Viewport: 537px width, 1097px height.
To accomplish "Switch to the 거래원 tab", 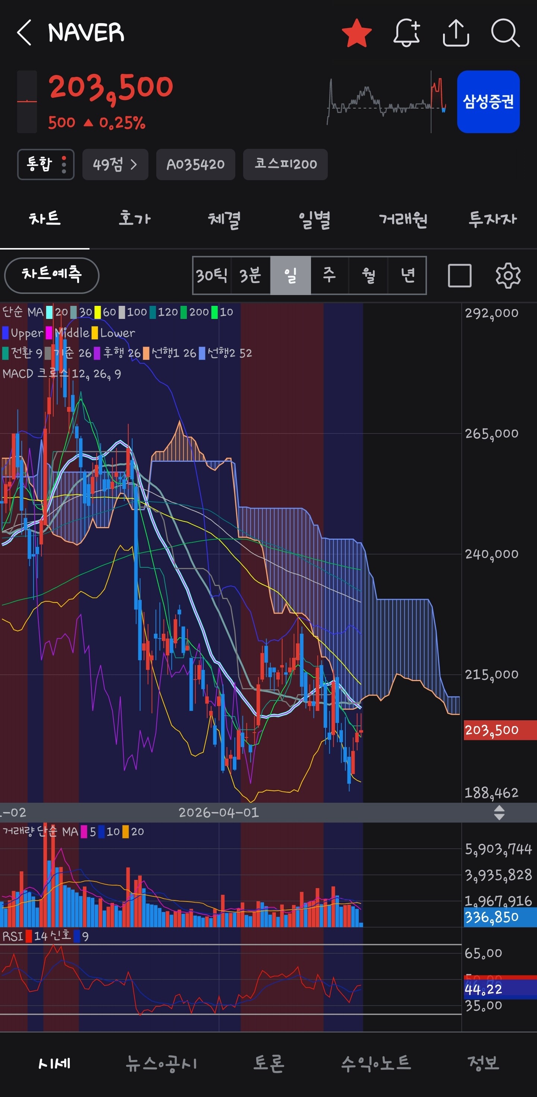I will [x=403, y=219].
